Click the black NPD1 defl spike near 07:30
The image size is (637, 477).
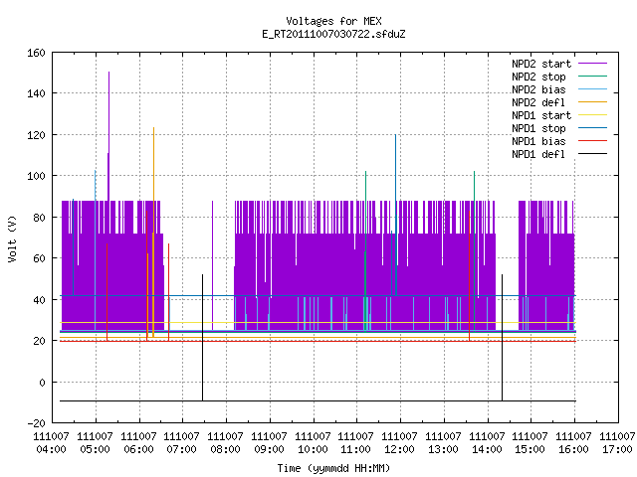click(x=202, y=337)
